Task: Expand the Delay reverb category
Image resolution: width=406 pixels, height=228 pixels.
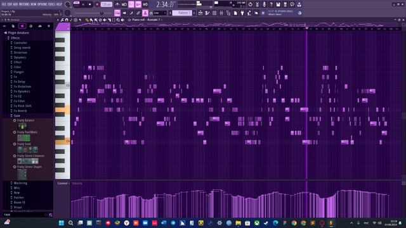Action: (x=22, y=48)
